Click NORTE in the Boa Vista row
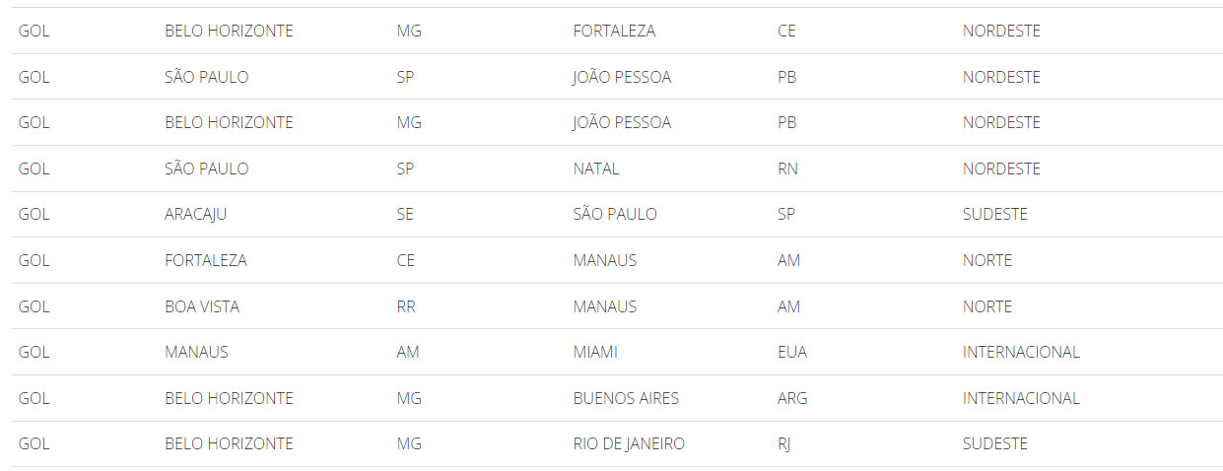The image size is (1223, 471). click(987, 306)
